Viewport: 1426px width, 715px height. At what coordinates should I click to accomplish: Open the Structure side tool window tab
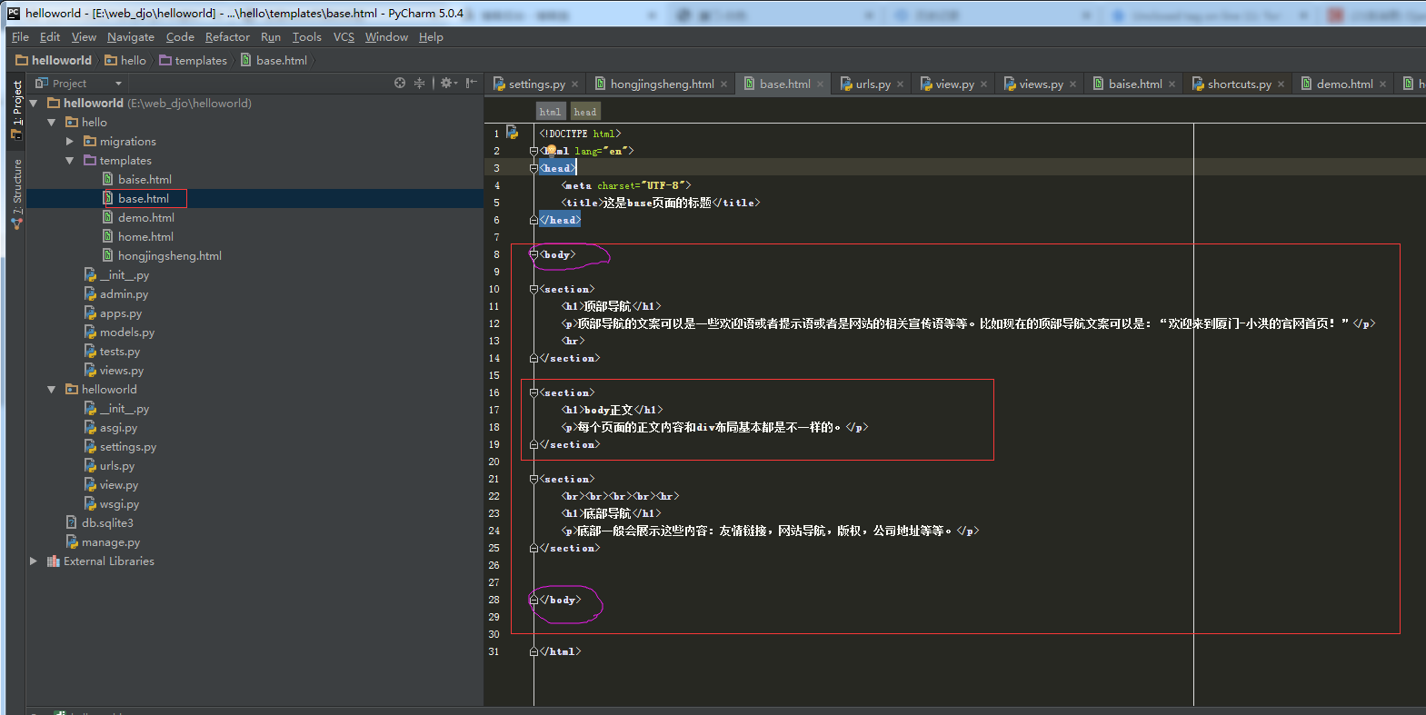(x=16, y=193)
